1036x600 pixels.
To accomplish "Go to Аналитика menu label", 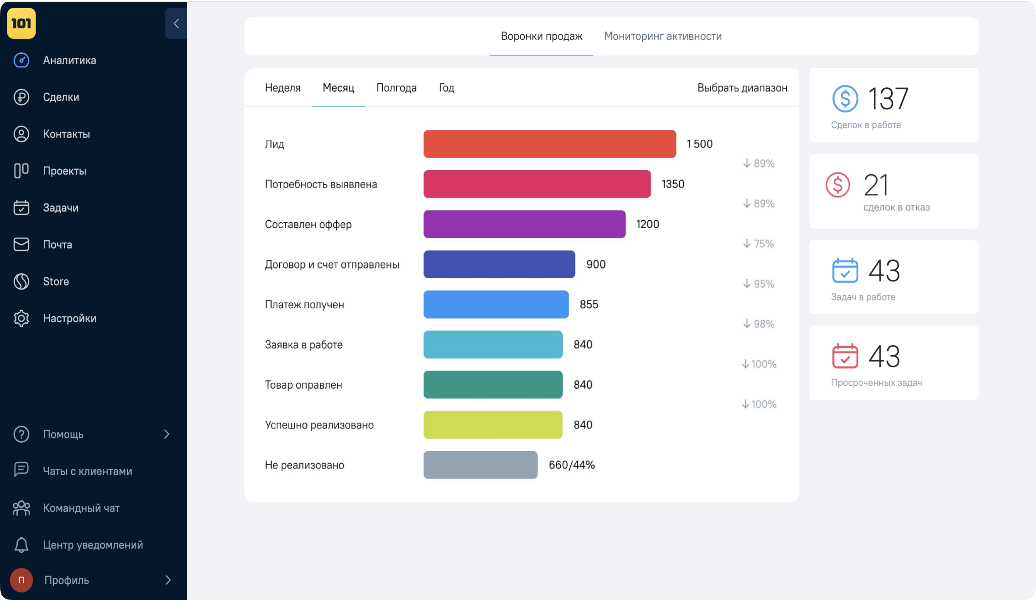I will coord(70,61).
